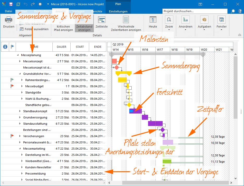This screenshot has width=244, height=186.
Task: Select the yellow Standfläche milestone diamond
Action: [129, 105]
